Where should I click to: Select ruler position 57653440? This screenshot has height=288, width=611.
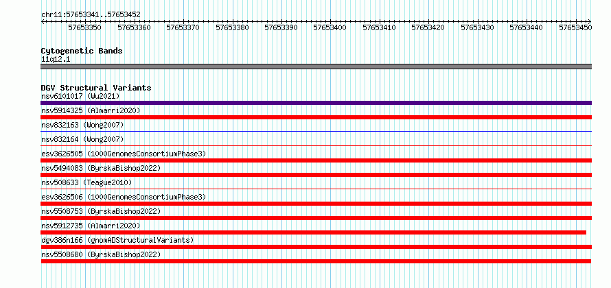[x=527, y=27]
